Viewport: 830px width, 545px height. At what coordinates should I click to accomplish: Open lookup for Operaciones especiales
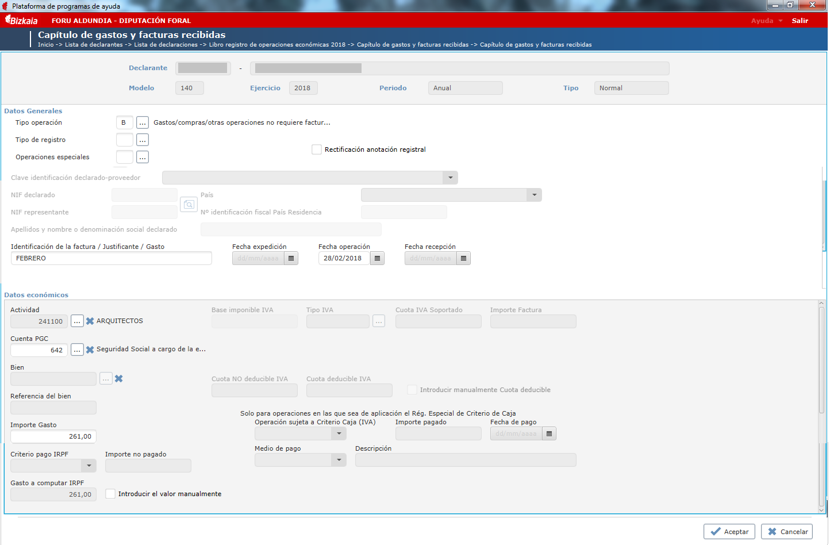pyautogui.click(x=143, y=157)
